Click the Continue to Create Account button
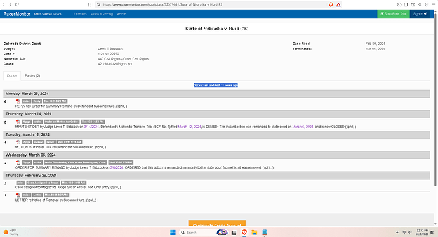 coord(216,223)
